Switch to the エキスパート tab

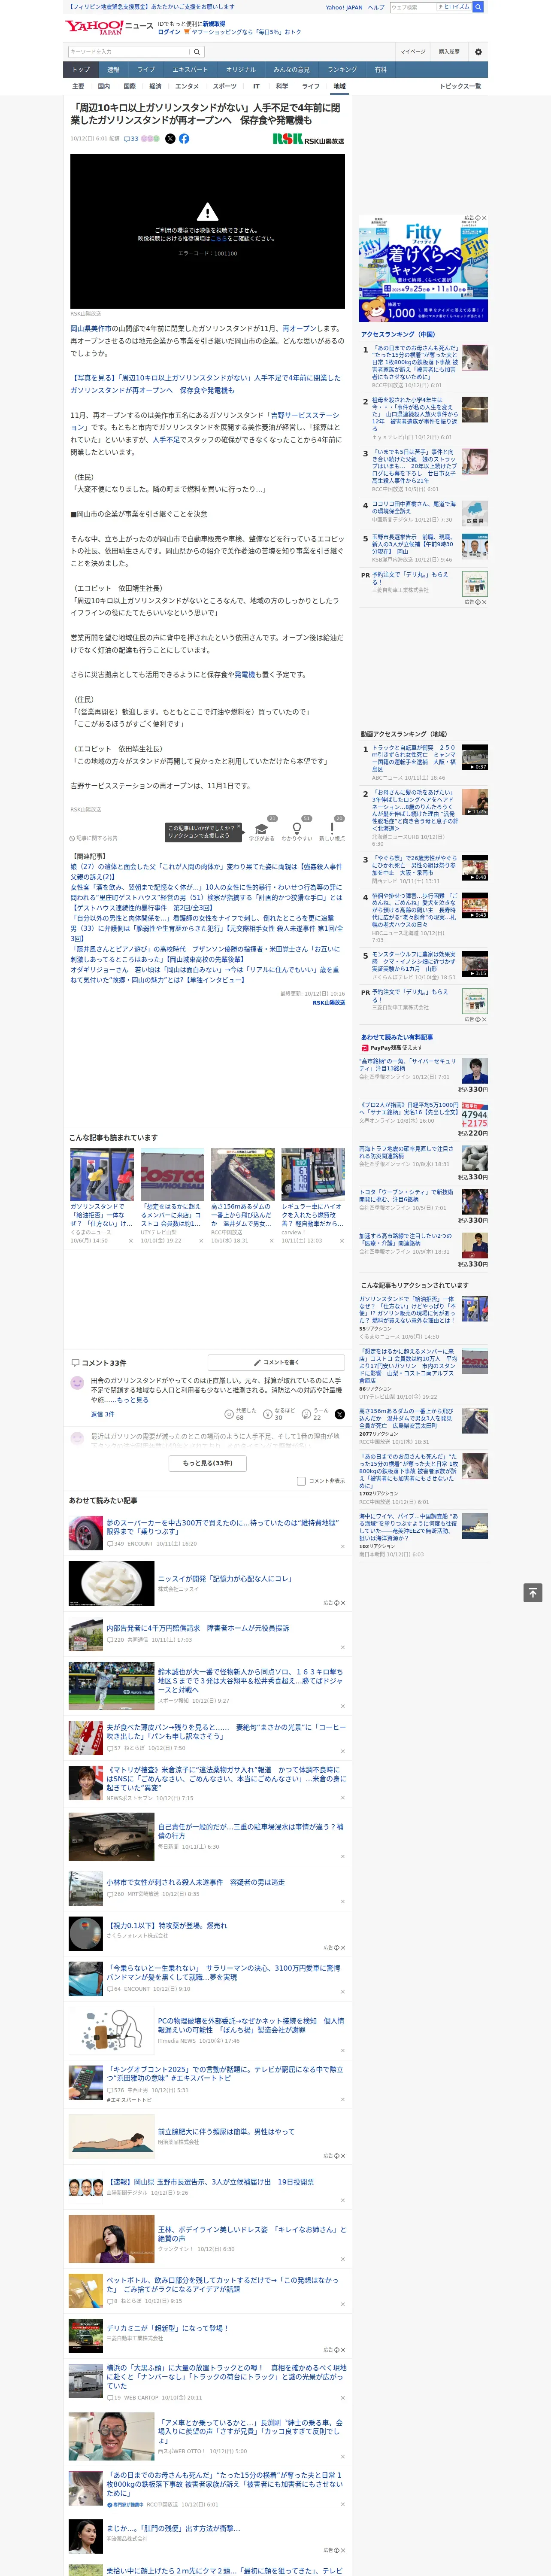pyautogui.click(x=190, y=70)
